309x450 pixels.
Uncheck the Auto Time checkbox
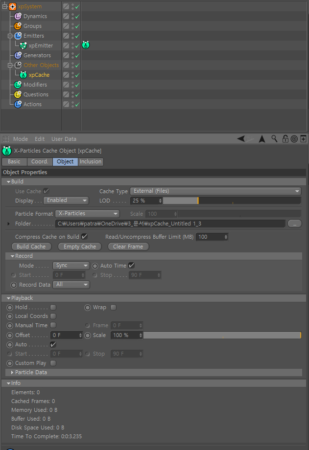pyautogui.click(x=131, y=266)
